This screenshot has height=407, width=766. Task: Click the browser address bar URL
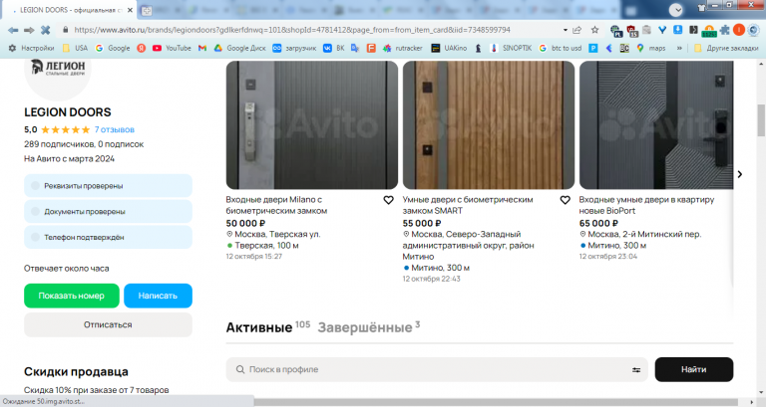point(292,30)
